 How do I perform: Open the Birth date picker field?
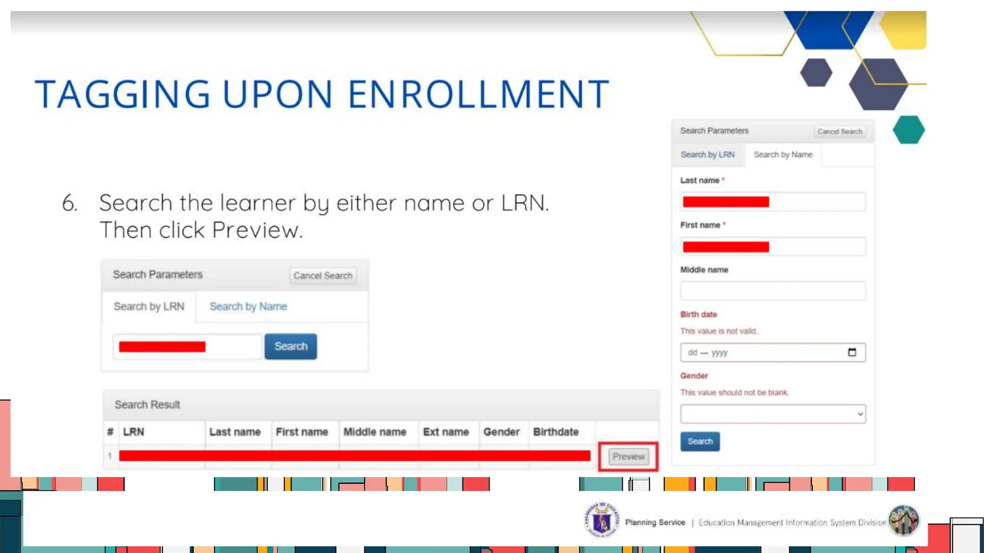[x=764, y=352]
